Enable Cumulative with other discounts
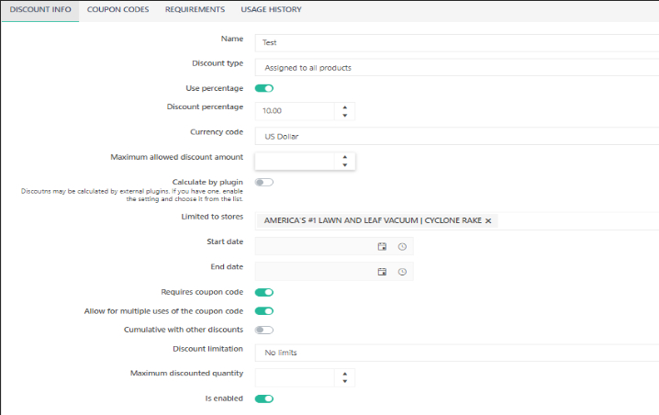The image size is (659, 415). tap(264, 330)
